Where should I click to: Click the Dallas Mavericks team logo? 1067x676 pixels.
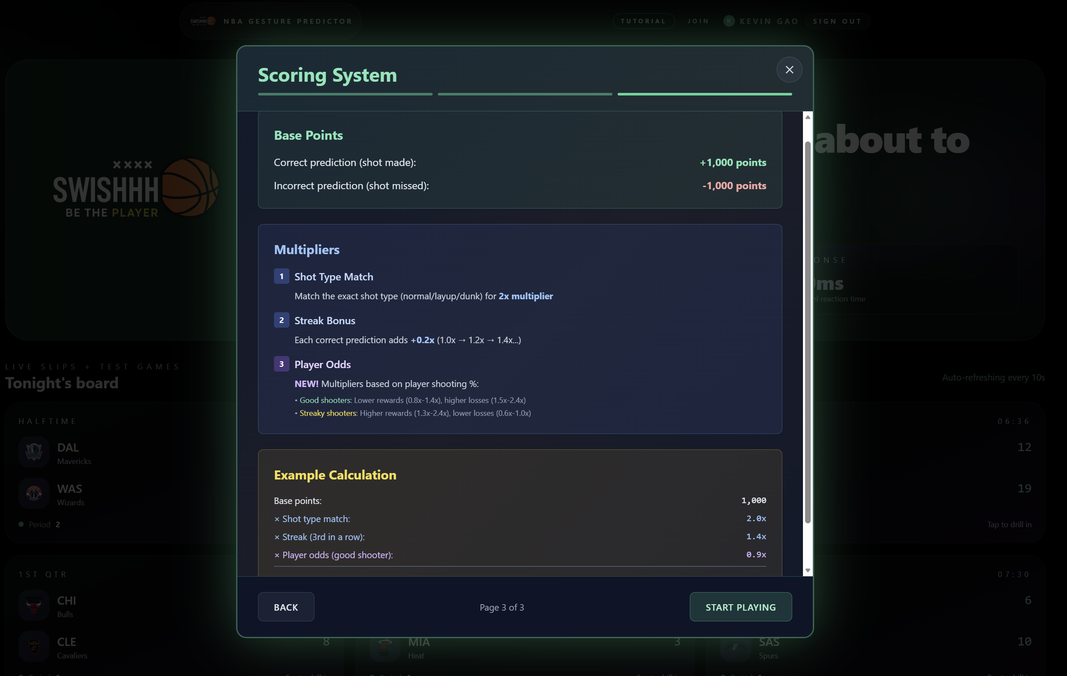coord(34,452)
